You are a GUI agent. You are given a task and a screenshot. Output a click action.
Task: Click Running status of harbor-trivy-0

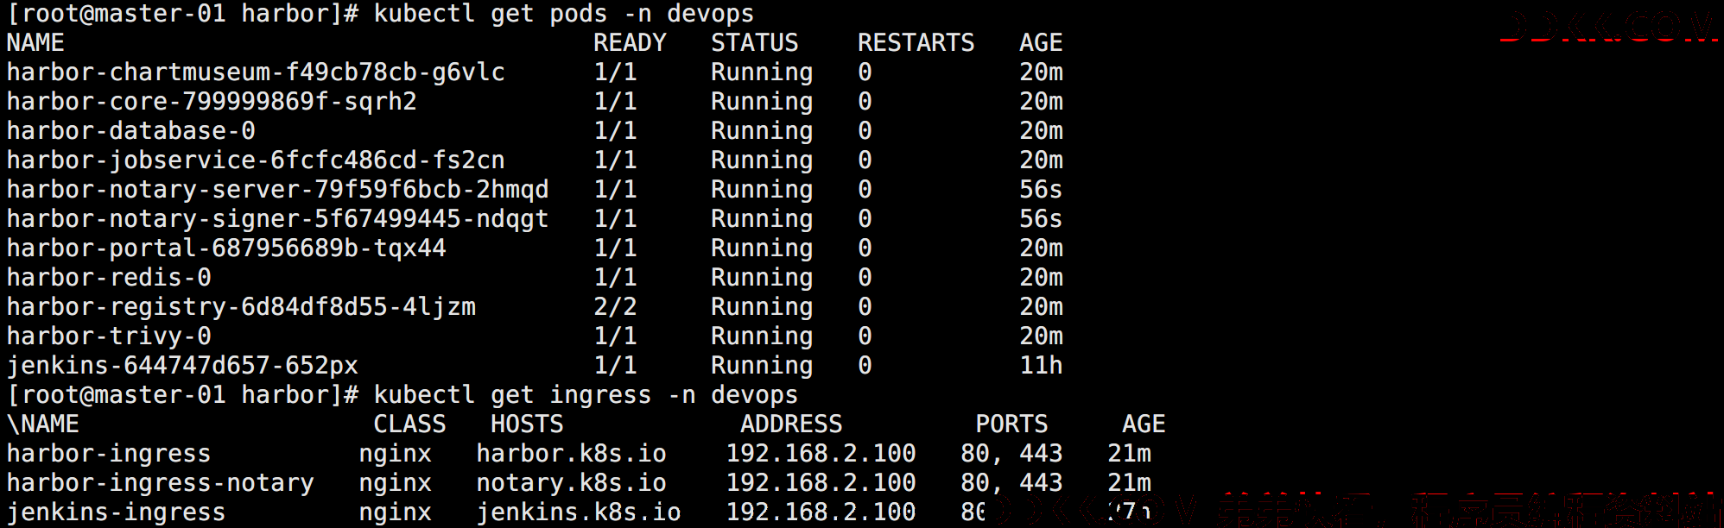pos(762,336)
